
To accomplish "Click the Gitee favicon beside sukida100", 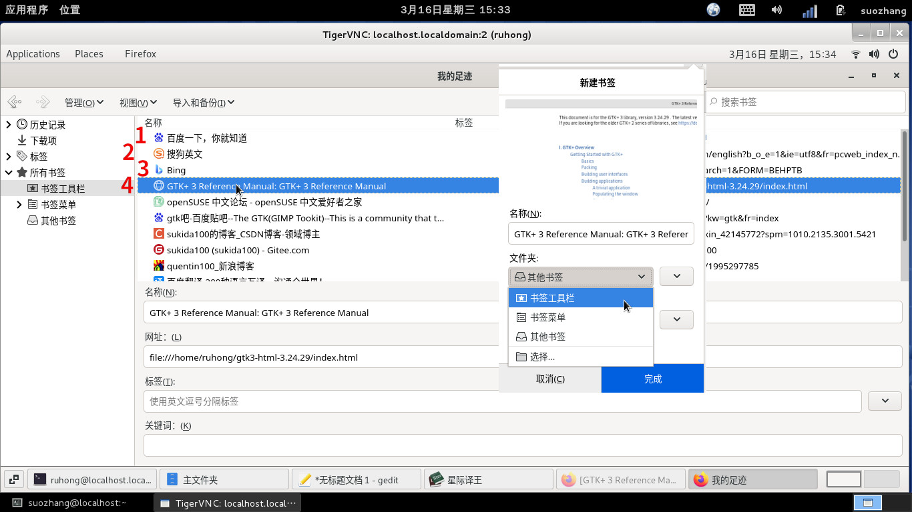I will (x=159, y=250).
